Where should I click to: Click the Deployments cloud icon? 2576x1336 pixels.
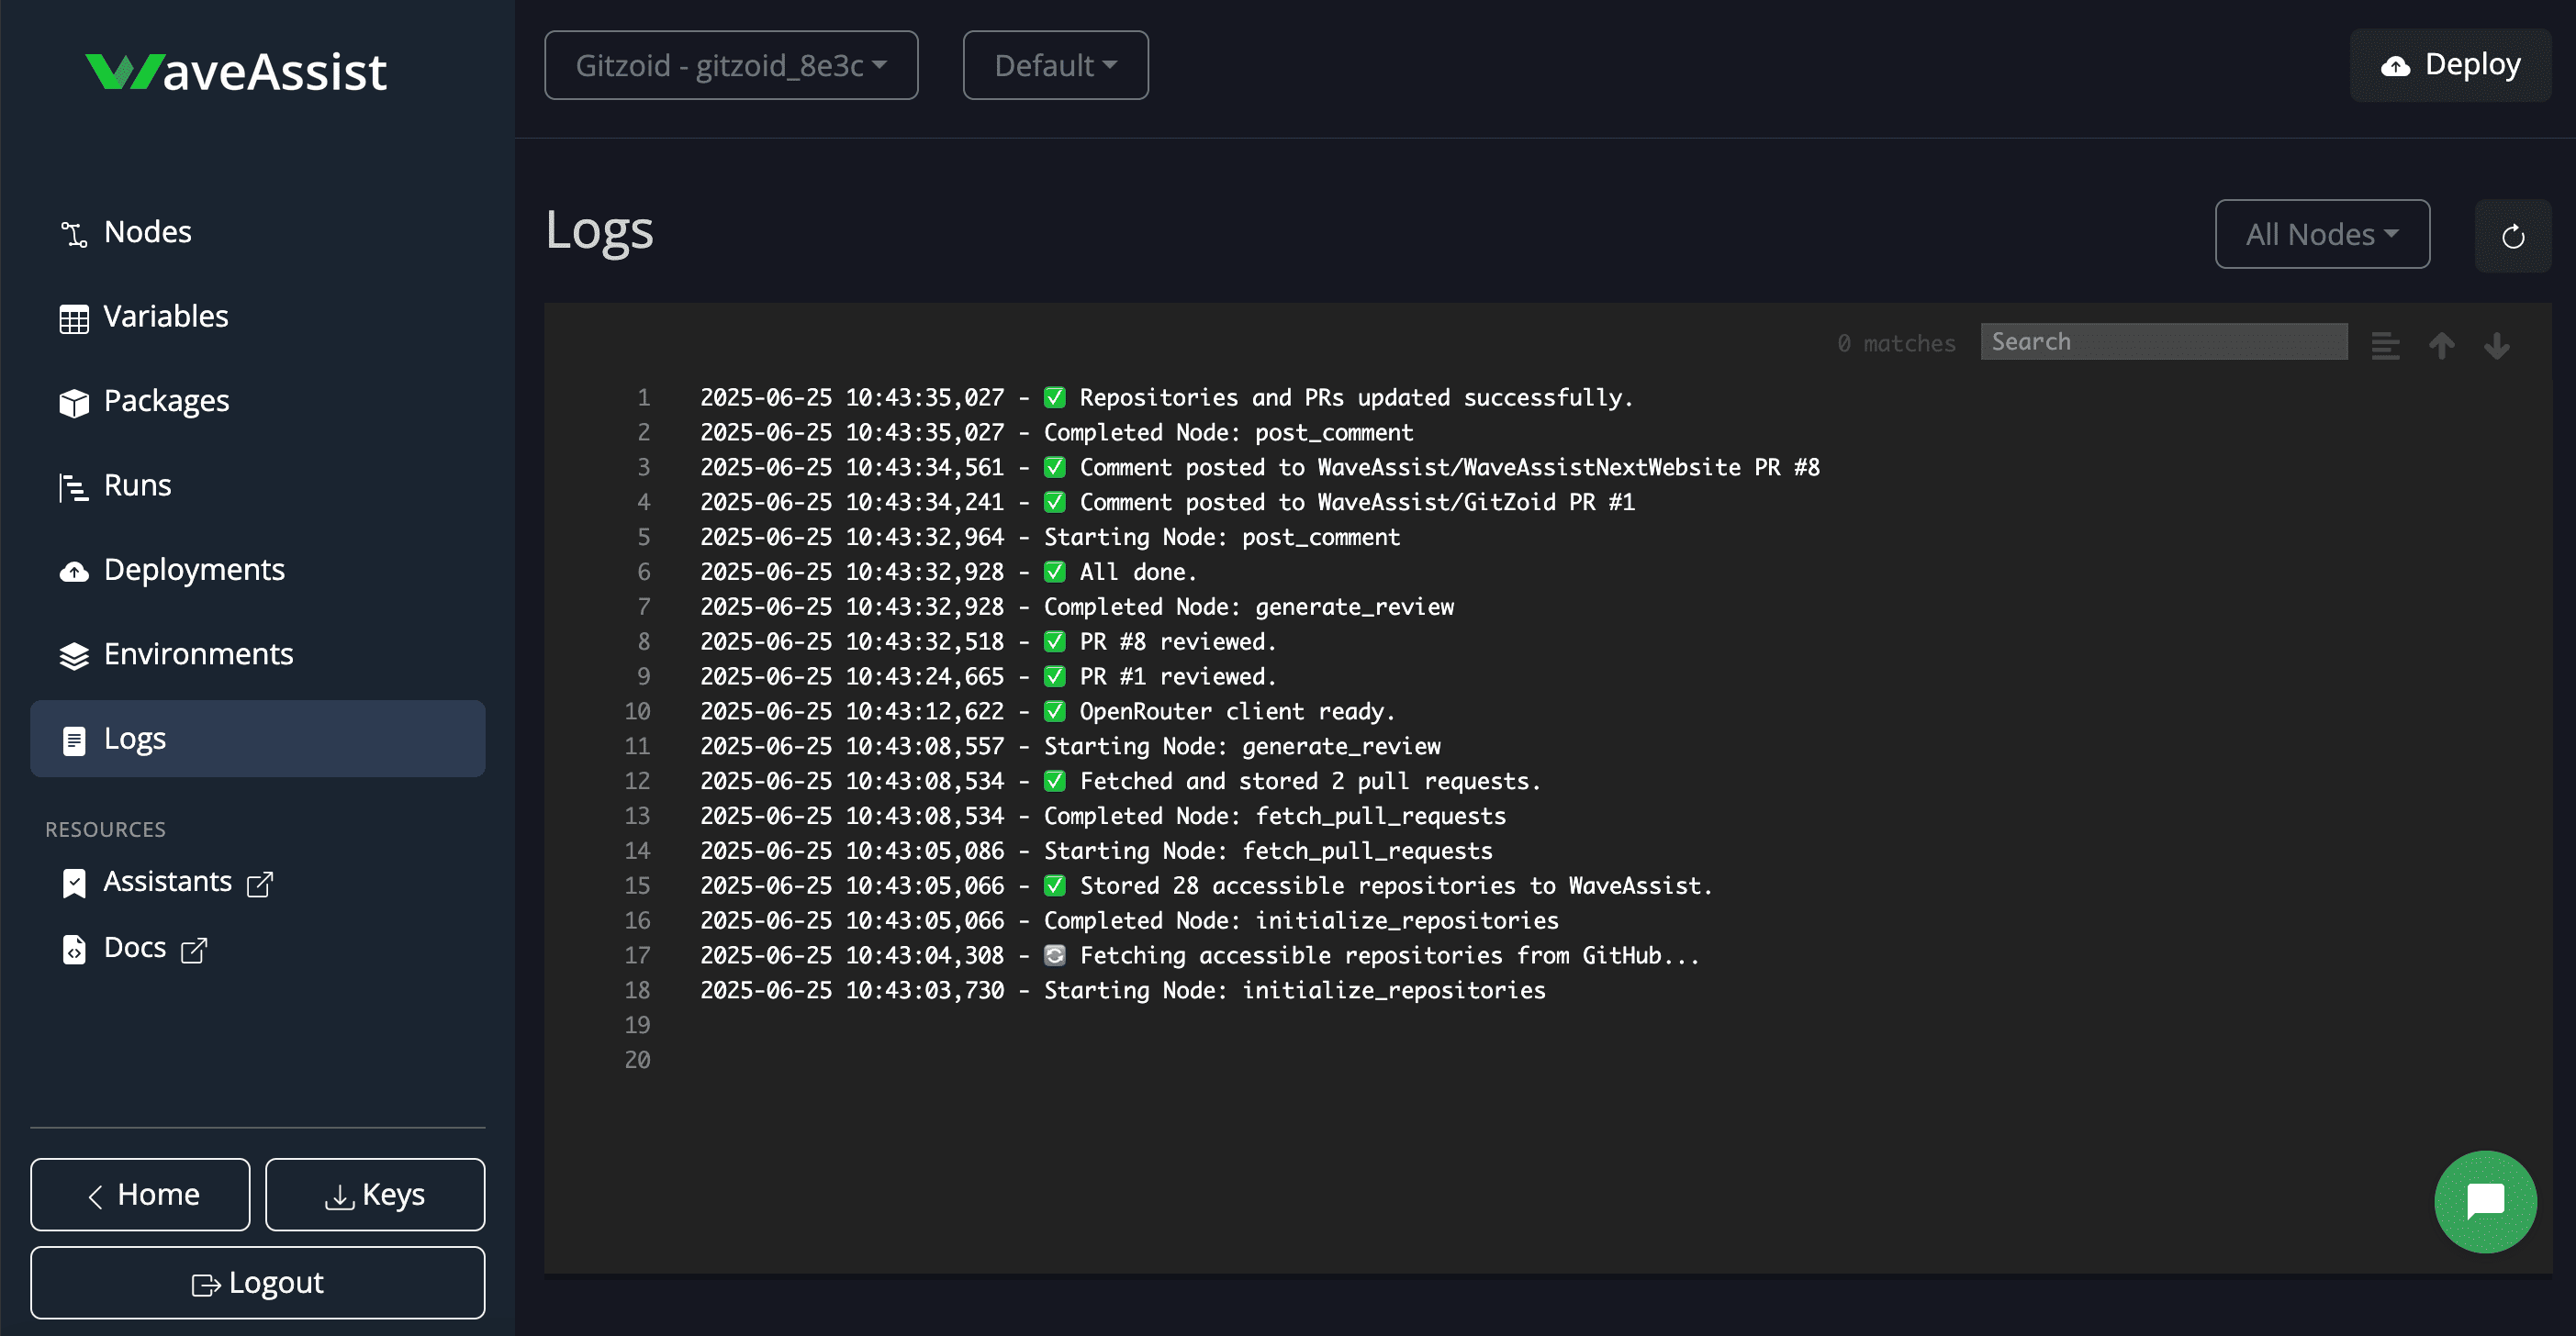pos(74,573)
